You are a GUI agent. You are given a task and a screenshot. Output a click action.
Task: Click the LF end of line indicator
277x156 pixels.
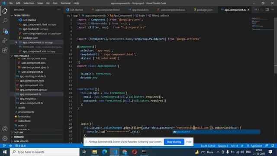(x=242, y=146)
